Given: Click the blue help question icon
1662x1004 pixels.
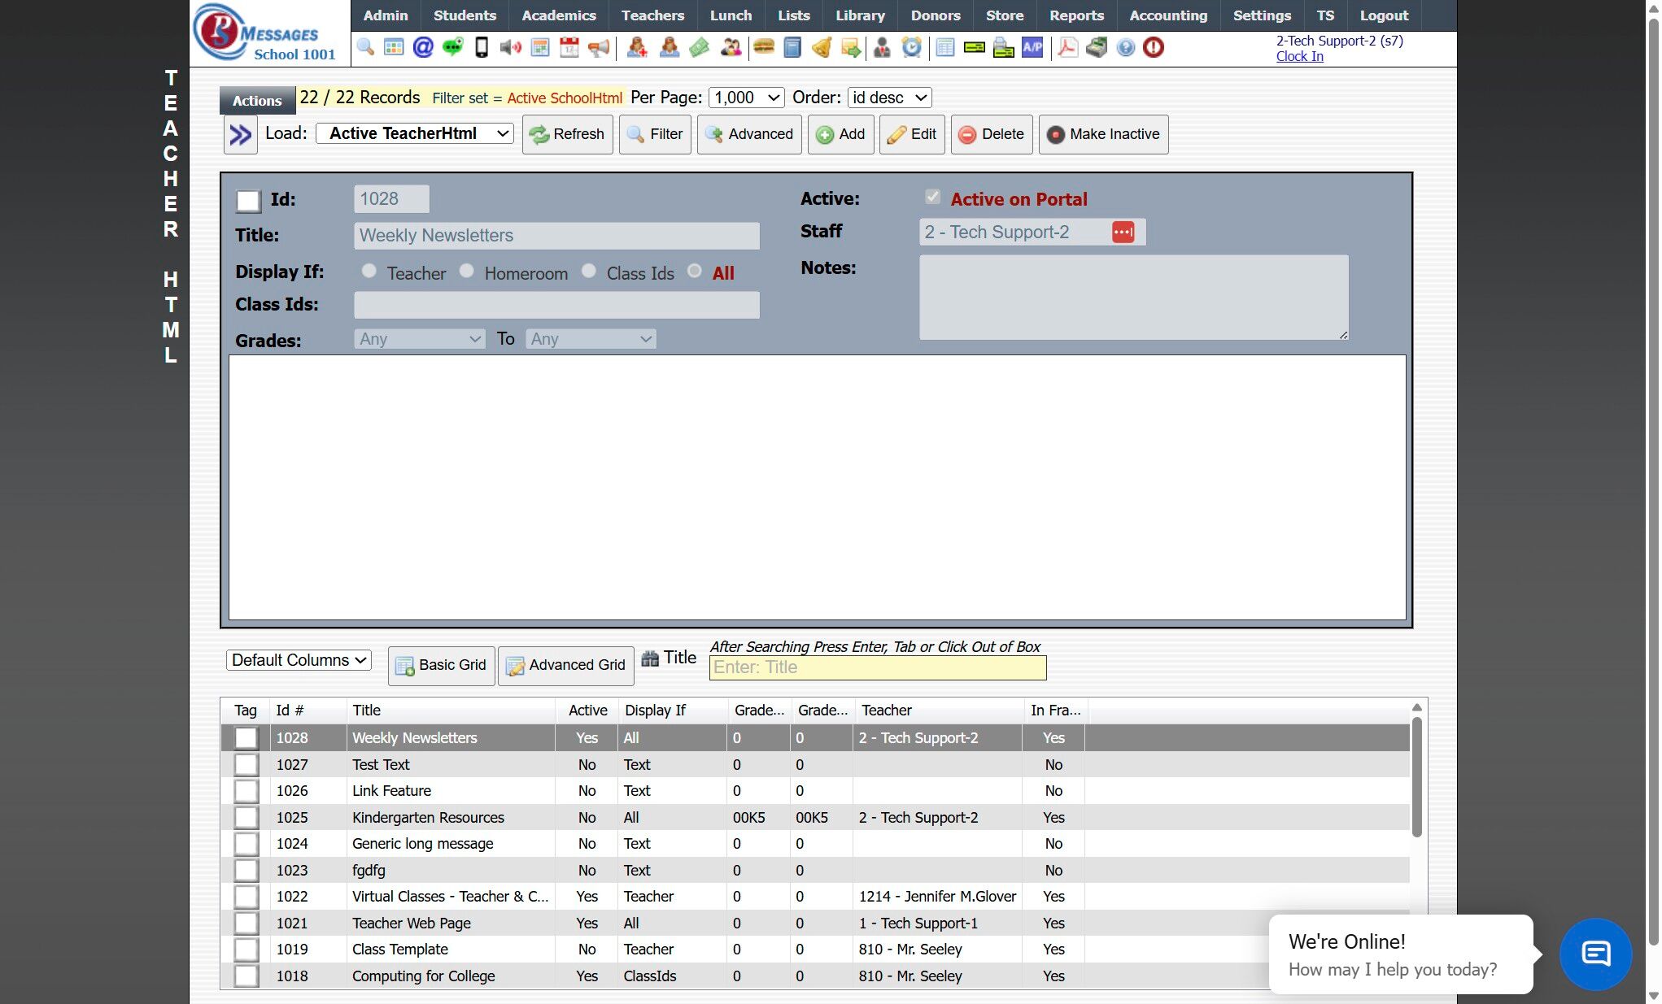Looking at the screenshot, I should tap(1125, 47).
